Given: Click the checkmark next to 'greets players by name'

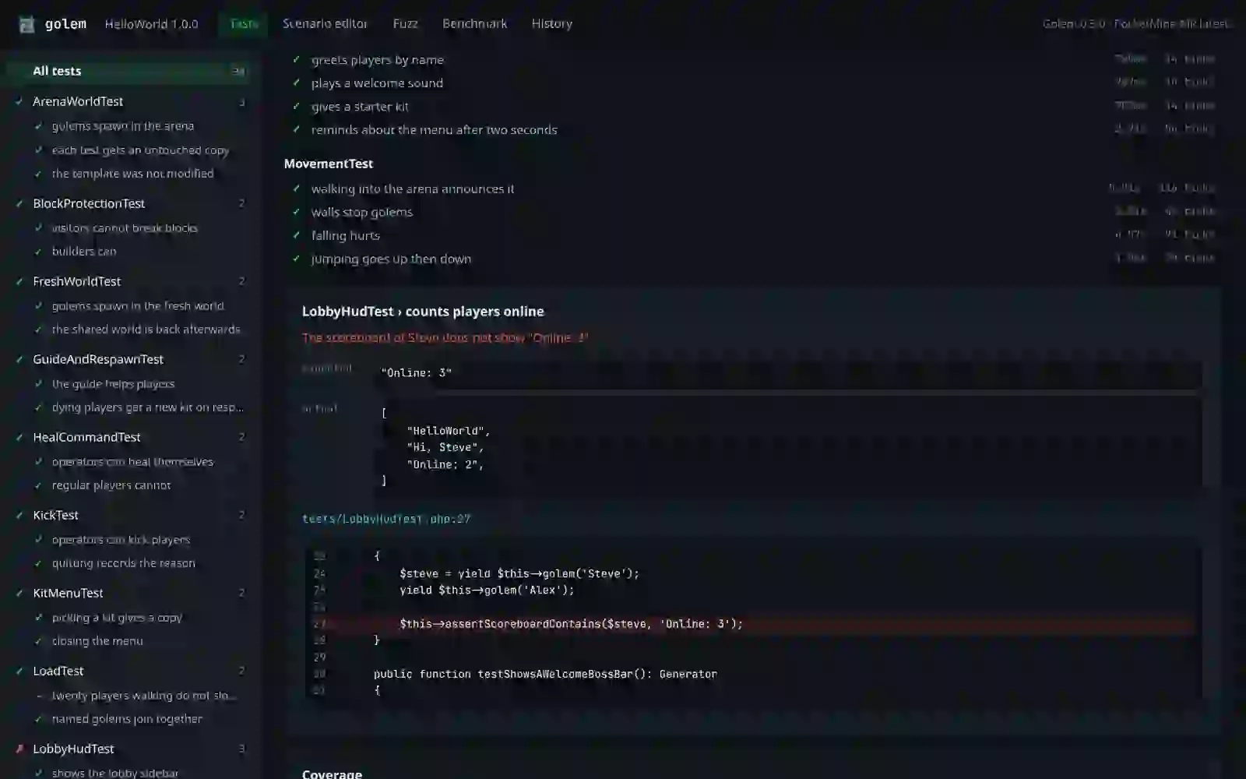Looking at the screenshot, I should click(x=296, y=60).
